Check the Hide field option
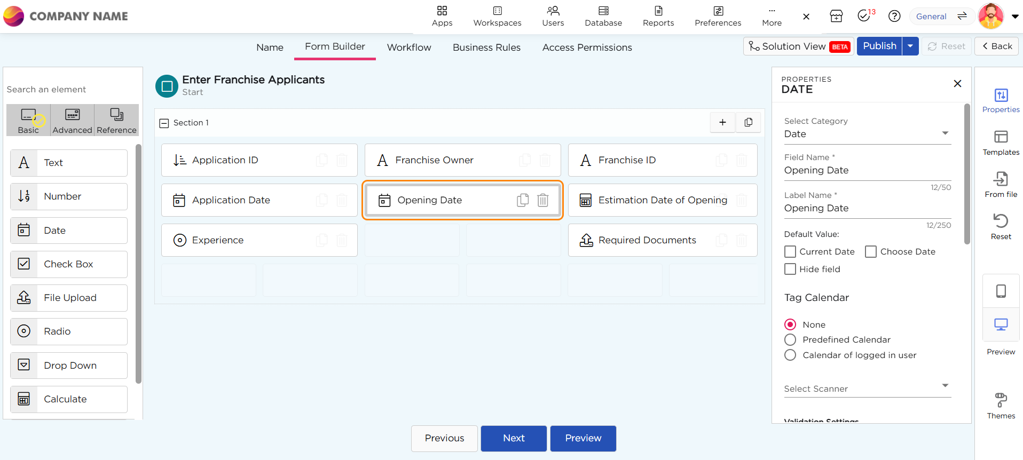 (790, 269)
